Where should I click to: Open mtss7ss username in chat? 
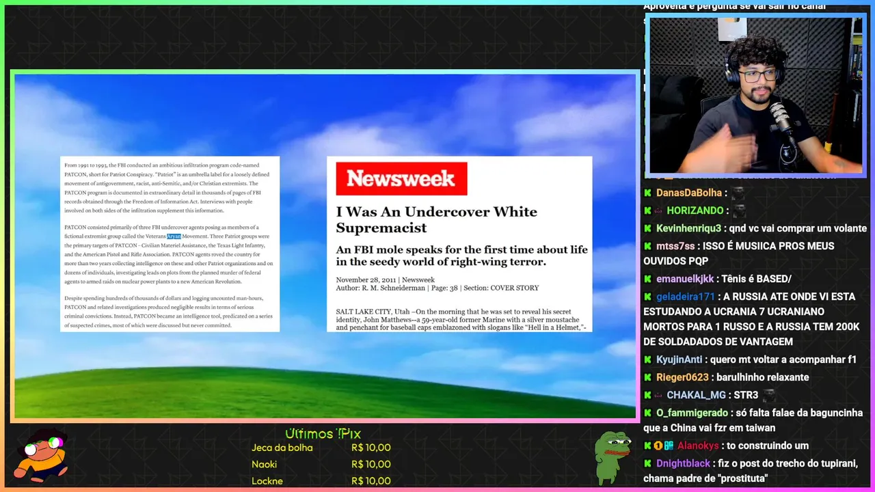click(x=675, y=246)
